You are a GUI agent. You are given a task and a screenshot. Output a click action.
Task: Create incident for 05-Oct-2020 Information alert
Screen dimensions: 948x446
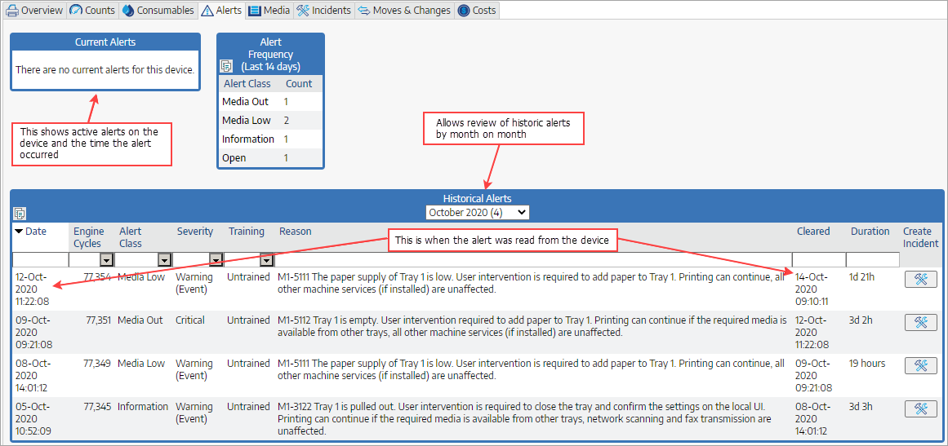click(x=921, y=408)
